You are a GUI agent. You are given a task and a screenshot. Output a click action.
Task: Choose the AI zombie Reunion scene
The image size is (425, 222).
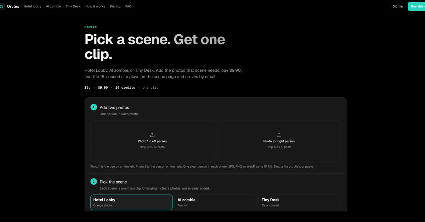[216, 202]
